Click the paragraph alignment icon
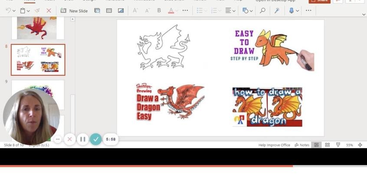 tap(228, 10)
